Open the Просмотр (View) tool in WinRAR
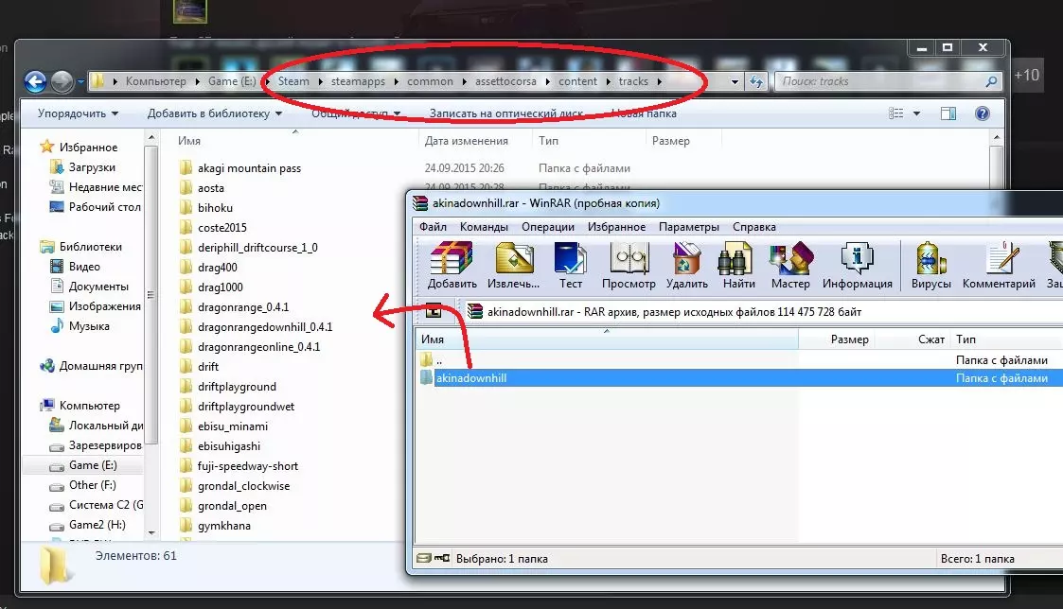Viewport: 1063px width, 609px height. point(629,266)
